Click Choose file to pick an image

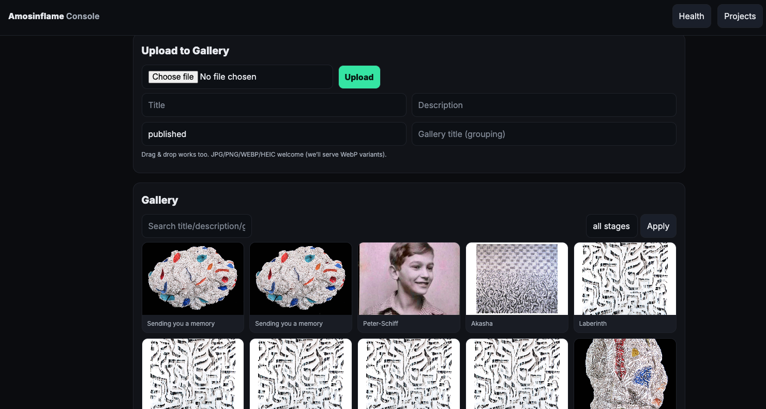coord(173,77)
